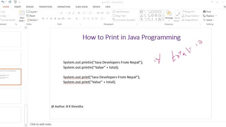Justify text alignment
226x127 pixels.
coord(96,19)
